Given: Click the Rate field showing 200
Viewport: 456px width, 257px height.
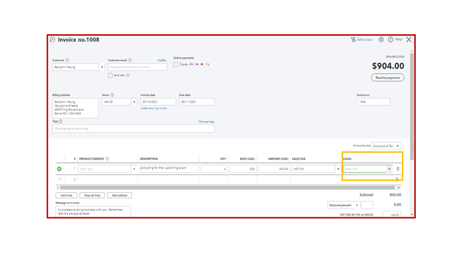Looking at the screenshot, I should point(243,169).
